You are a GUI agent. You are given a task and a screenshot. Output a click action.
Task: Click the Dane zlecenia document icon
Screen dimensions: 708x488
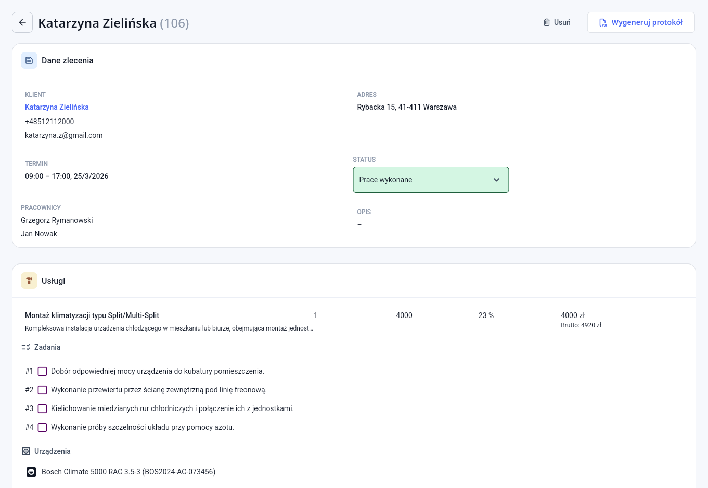[29, 60]
